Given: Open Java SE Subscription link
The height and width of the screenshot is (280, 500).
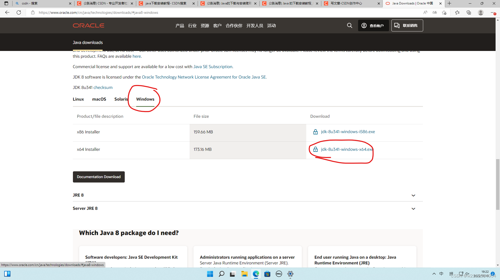Looking at the screenshot, I should pos(213,67).
